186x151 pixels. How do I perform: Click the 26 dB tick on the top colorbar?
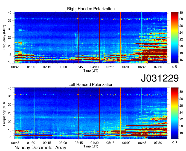[181, 26]
